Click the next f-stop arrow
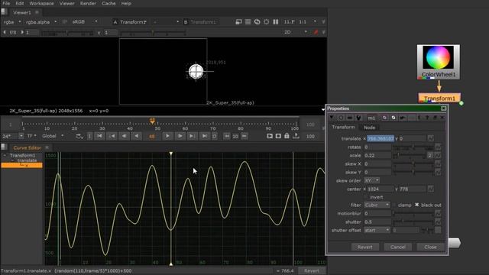Viewport: 489px width, 275px height. click(x=22, y=32)
